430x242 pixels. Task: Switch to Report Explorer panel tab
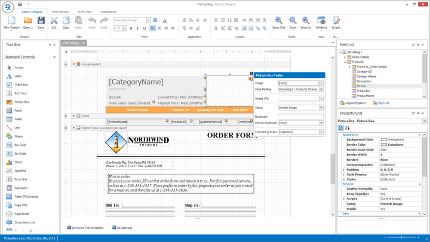pos(353,103)
